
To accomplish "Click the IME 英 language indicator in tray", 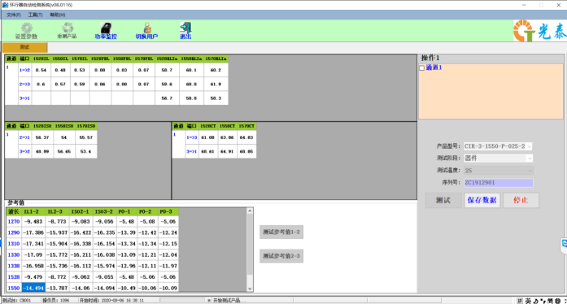I will pos(529,301).
